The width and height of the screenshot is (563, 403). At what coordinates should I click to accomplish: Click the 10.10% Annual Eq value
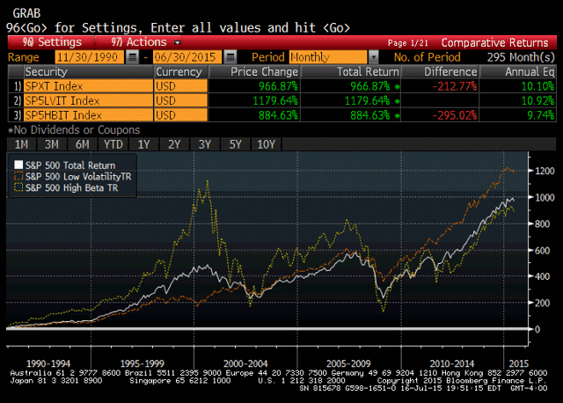pos(537,86)
